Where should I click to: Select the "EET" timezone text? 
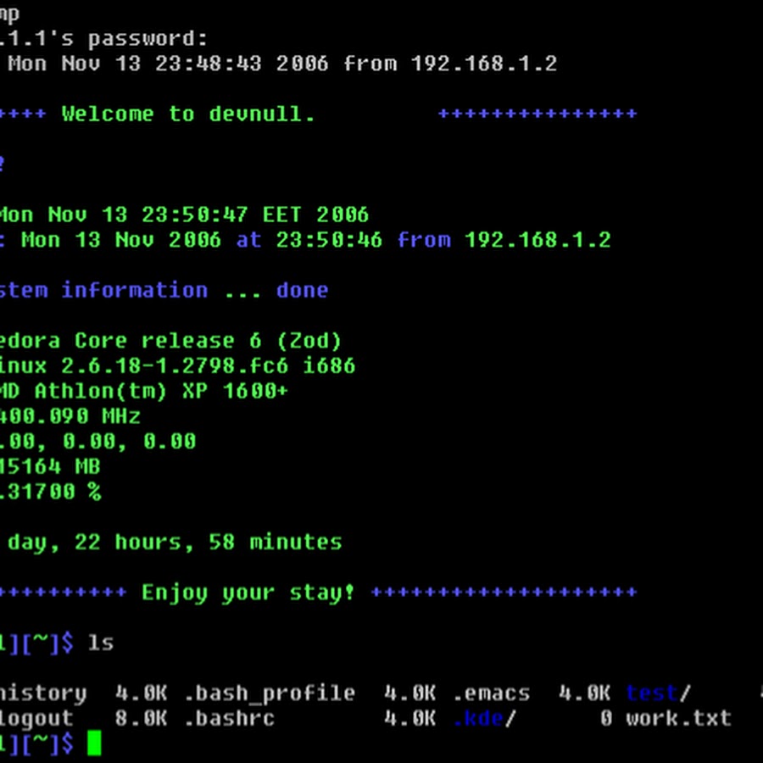(282, 214)
